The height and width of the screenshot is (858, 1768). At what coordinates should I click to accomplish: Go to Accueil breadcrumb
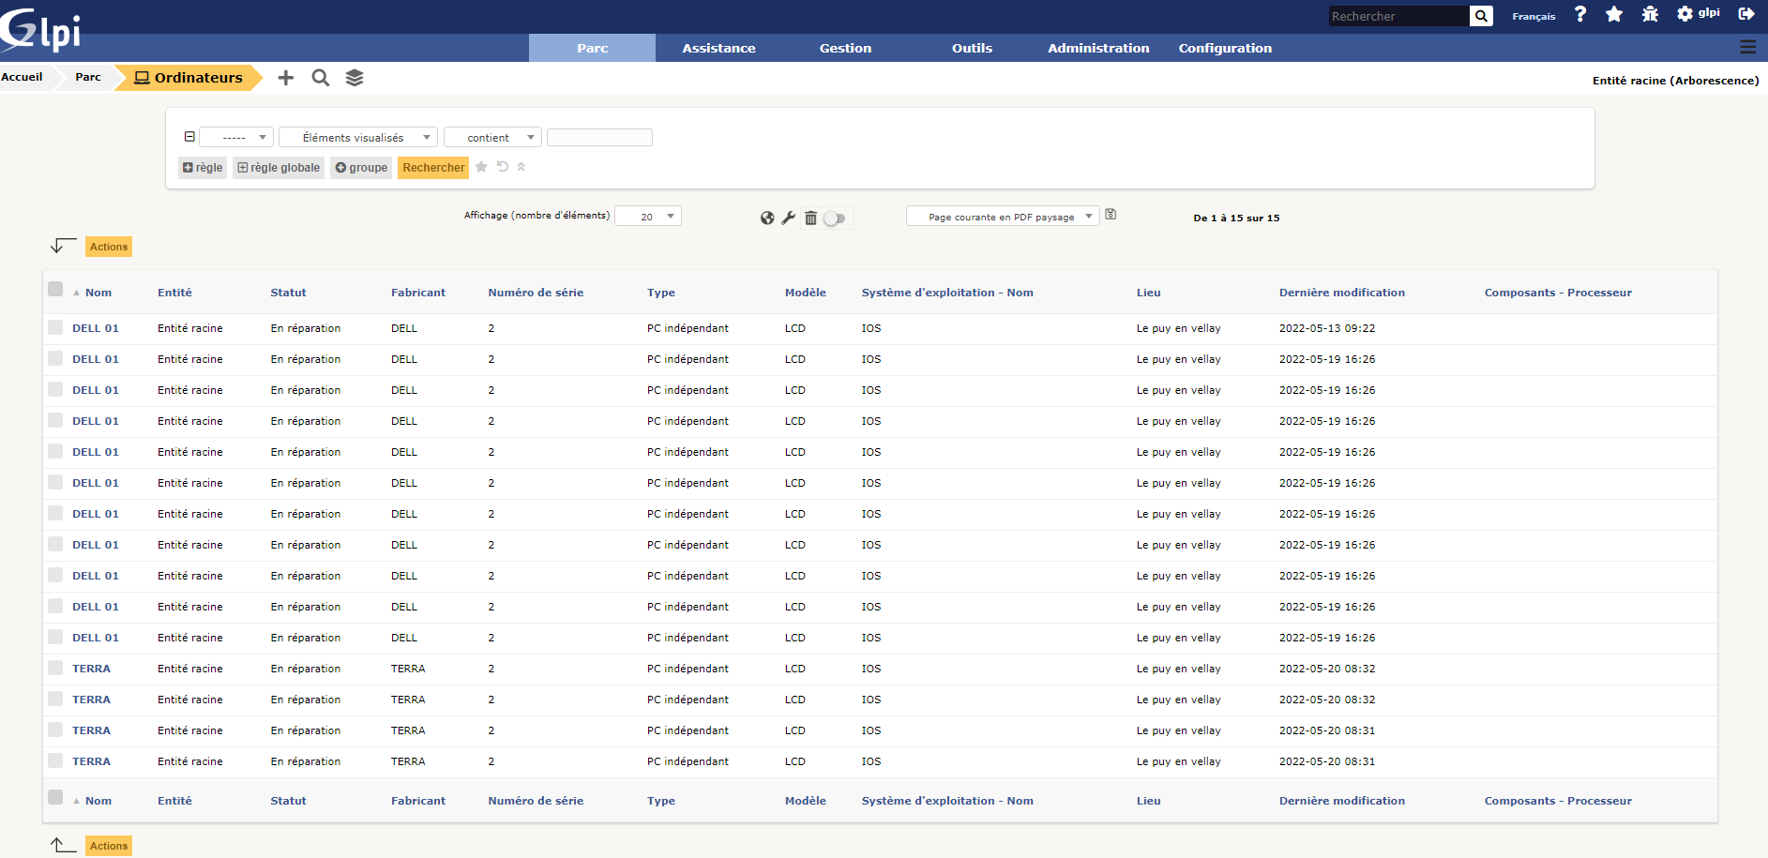[x=22, y=77]
